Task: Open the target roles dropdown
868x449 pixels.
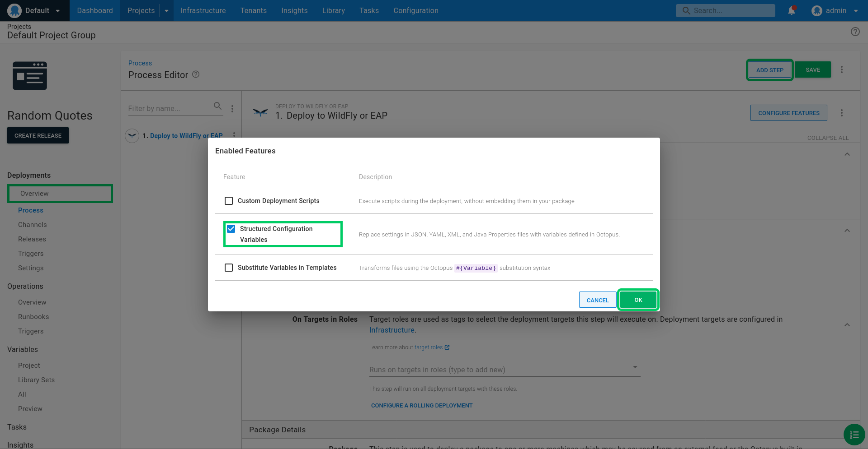Action: point(505,370)
